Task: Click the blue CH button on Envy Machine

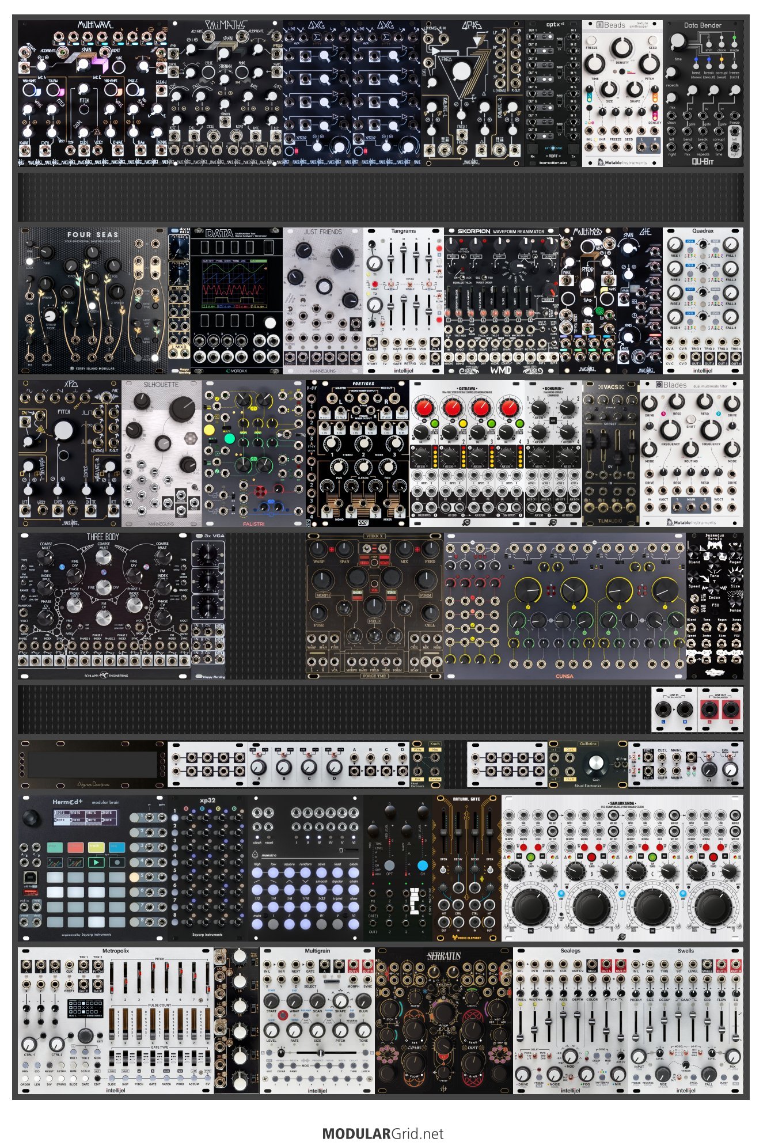Action: click(x=423, y=866)
